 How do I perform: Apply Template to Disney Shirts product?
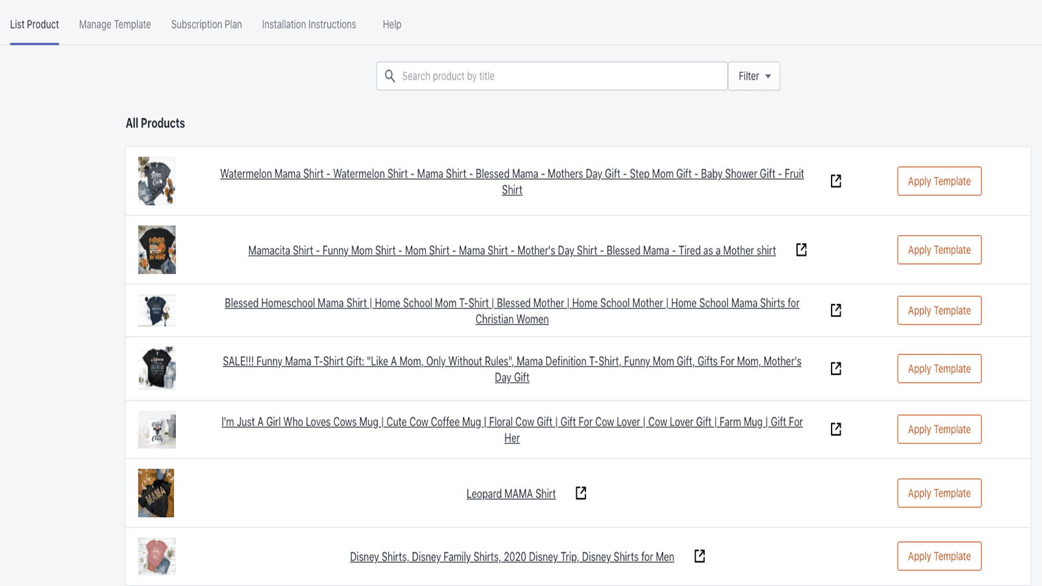coord(939,556)
